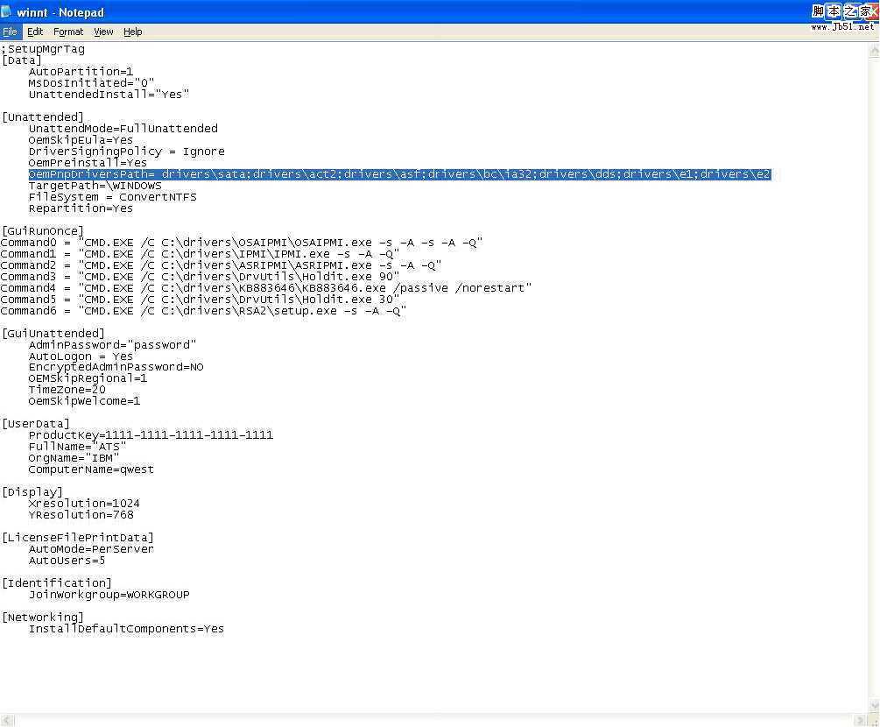Click the 'DriverSigningPolicy = Ignore' line
This screenshot has width=880, height=727.
(126, 152)
